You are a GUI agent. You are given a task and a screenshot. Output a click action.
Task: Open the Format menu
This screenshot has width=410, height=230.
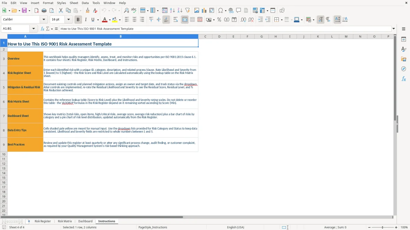click(x=48, y=3)
